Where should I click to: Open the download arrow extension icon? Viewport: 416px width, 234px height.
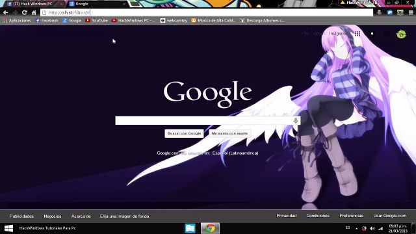click(x=380, y=12)
